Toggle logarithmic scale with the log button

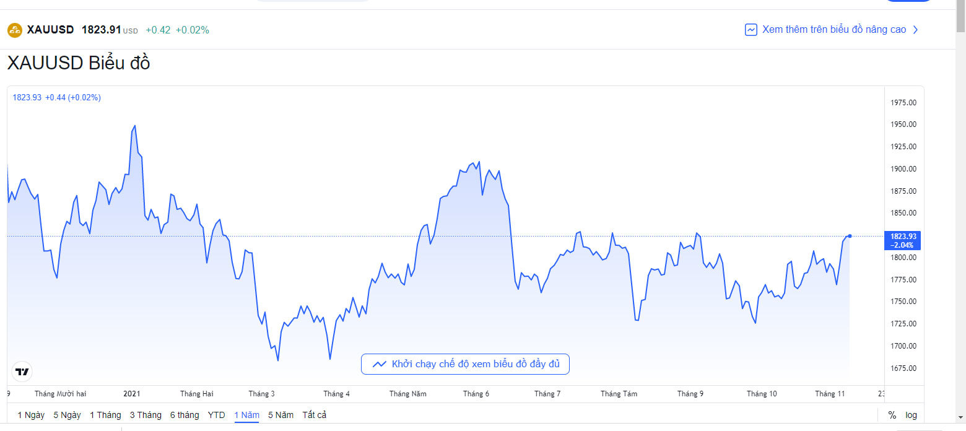(911, 415)
